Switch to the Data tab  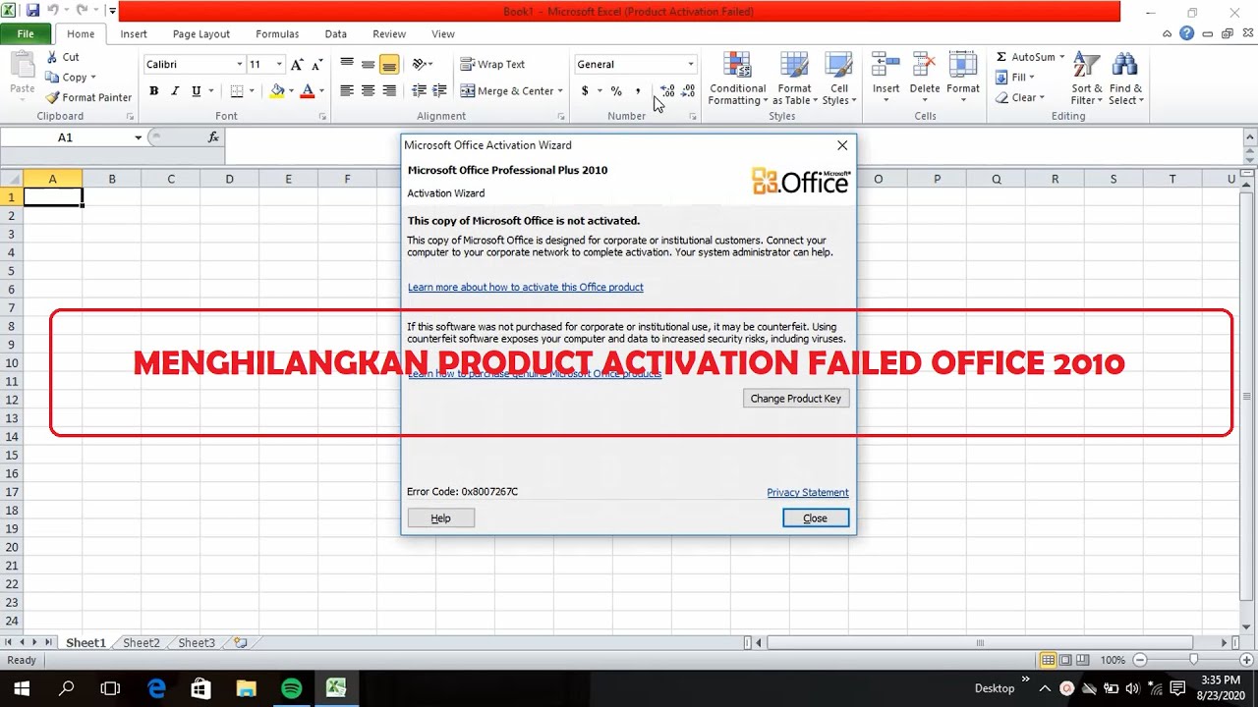[336, 33]
